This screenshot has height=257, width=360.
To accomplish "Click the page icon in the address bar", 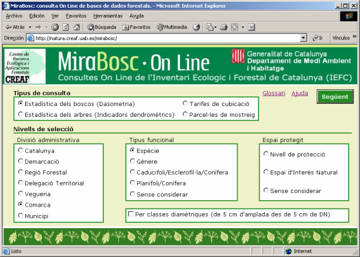I will (31, 38).
